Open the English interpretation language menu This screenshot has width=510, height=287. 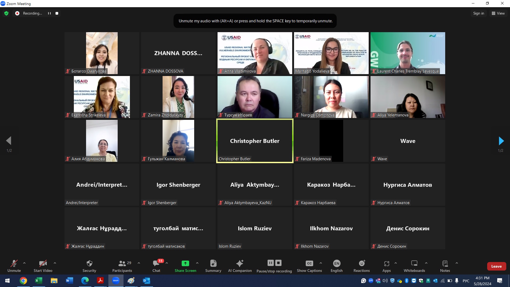pos(336,266)
